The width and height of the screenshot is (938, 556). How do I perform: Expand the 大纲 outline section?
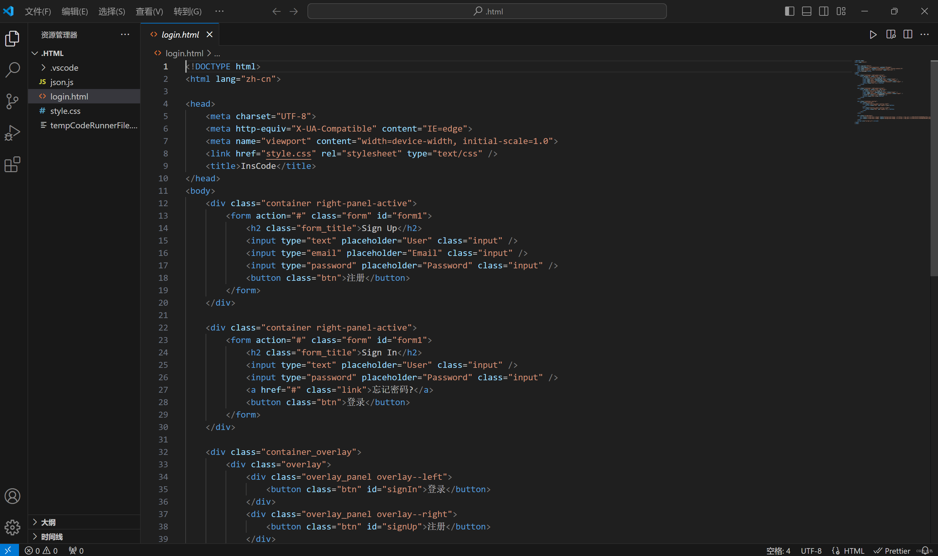click(35, 522)
